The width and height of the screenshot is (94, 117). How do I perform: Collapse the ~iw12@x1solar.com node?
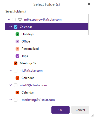tap(11, 85)
